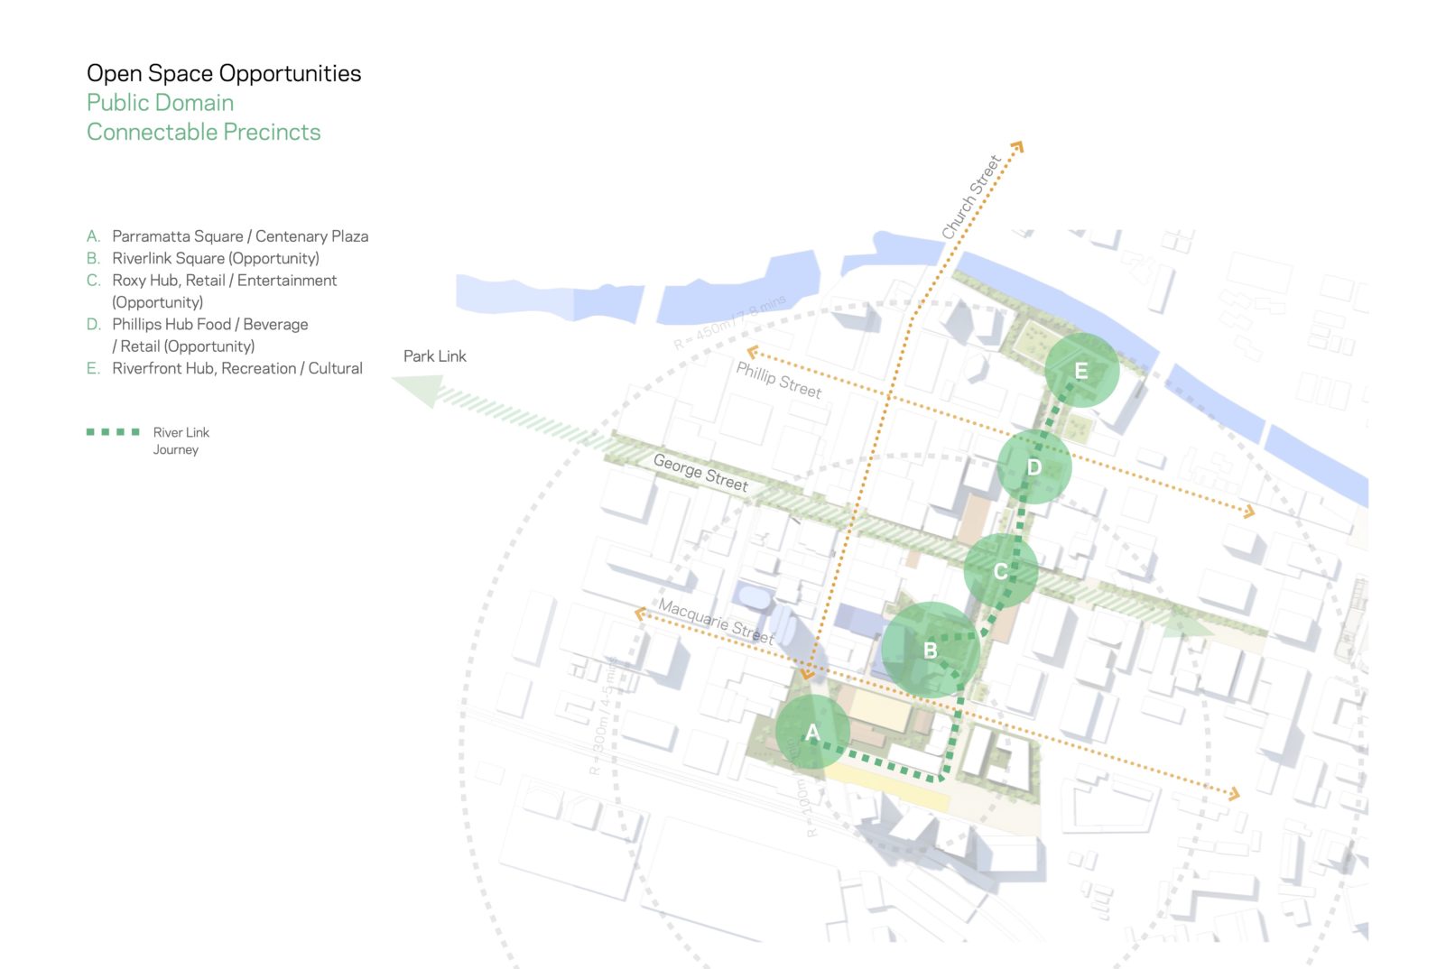The width and height of the screenshot is (1455, 969).
Task: Select the green circle marker D
Action: (1034, 466)
